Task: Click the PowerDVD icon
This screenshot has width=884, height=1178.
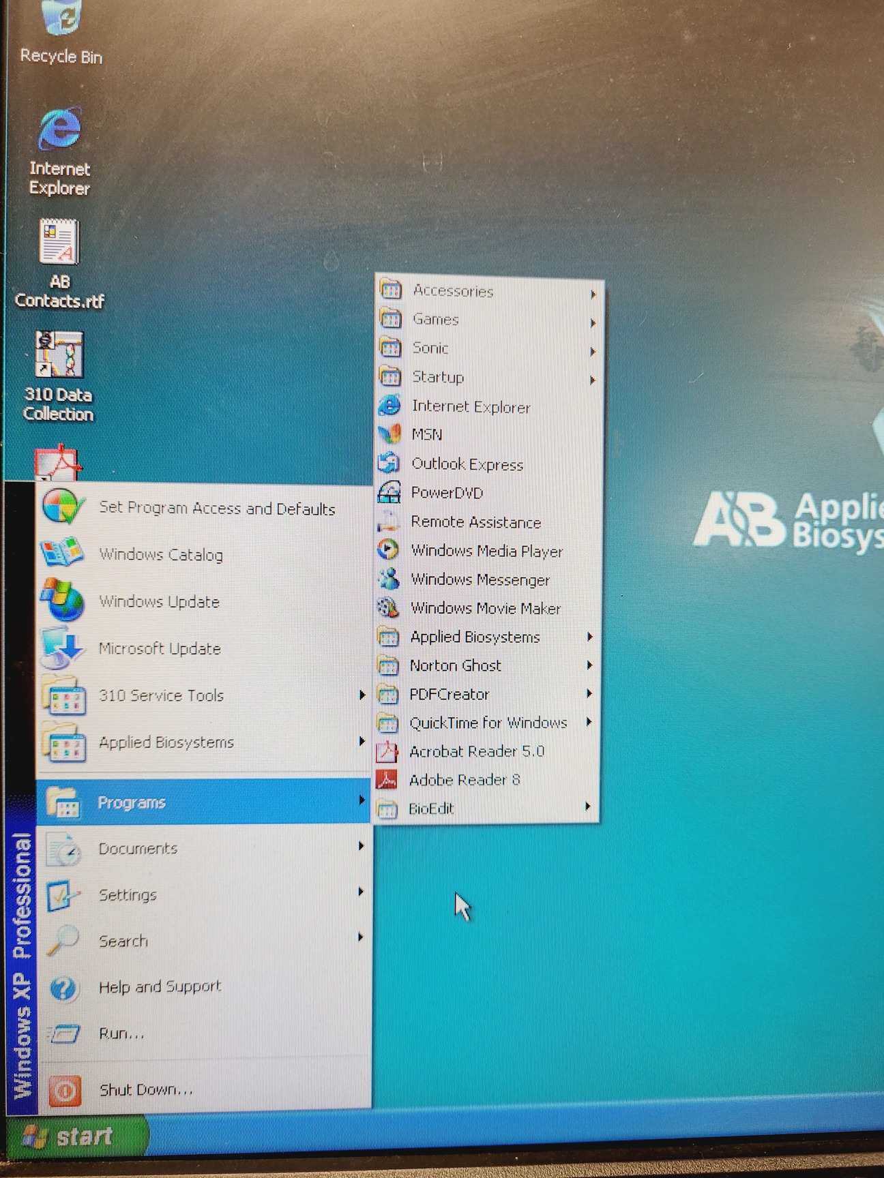Action: pos(389,492)
